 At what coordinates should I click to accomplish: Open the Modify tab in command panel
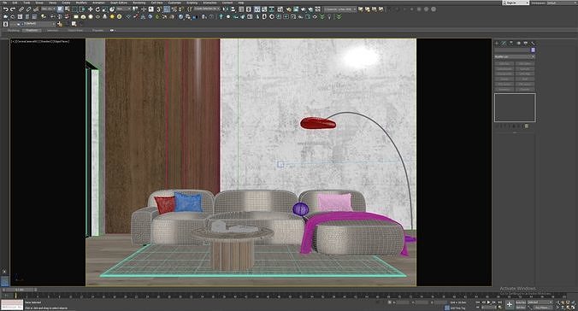tap(503, 43)
